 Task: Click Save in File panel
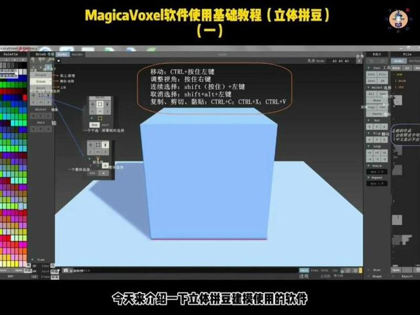point(396,68)
